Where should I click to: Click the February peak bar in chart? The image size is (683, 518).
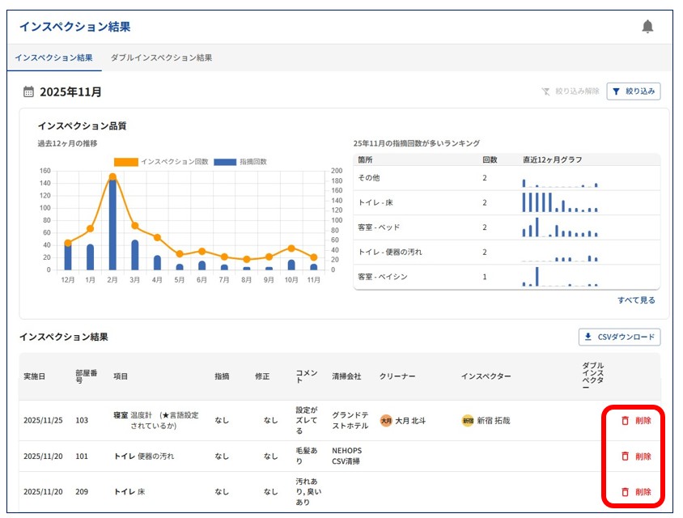coord(112,224)
